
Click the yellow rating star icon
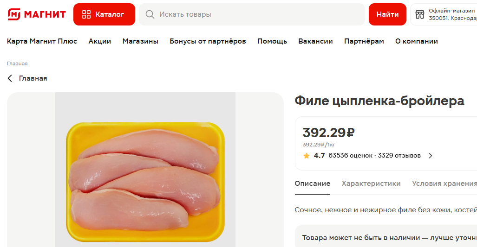pyautogui.click(x=307, y=156)
